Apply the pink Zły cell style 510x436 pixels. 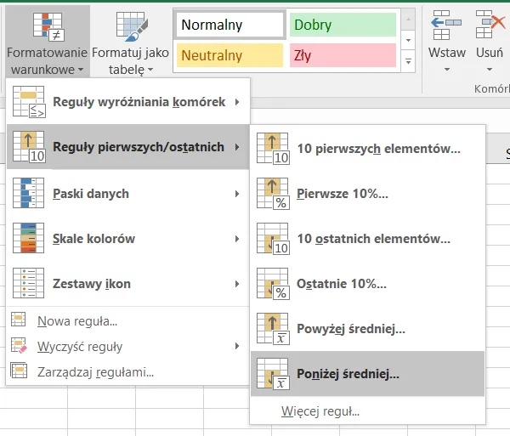point(342,56)
